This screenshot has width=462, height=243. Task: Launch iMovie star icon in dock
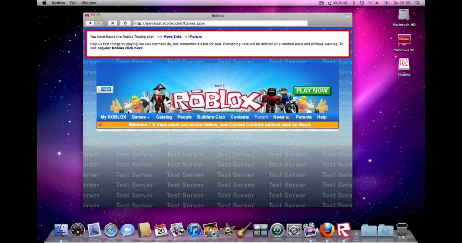coord(227,230)
